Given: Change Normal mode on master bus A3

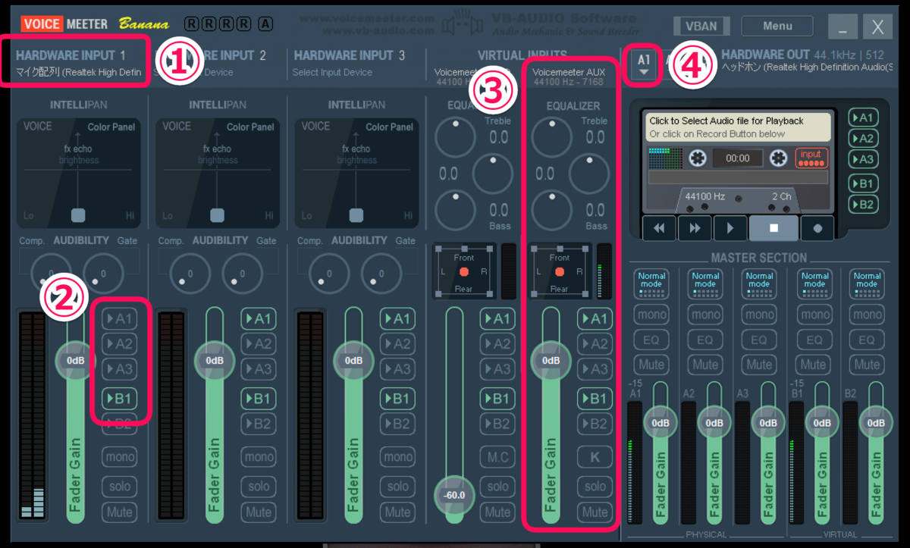Looking at the screenshot, I should (759, 284).
